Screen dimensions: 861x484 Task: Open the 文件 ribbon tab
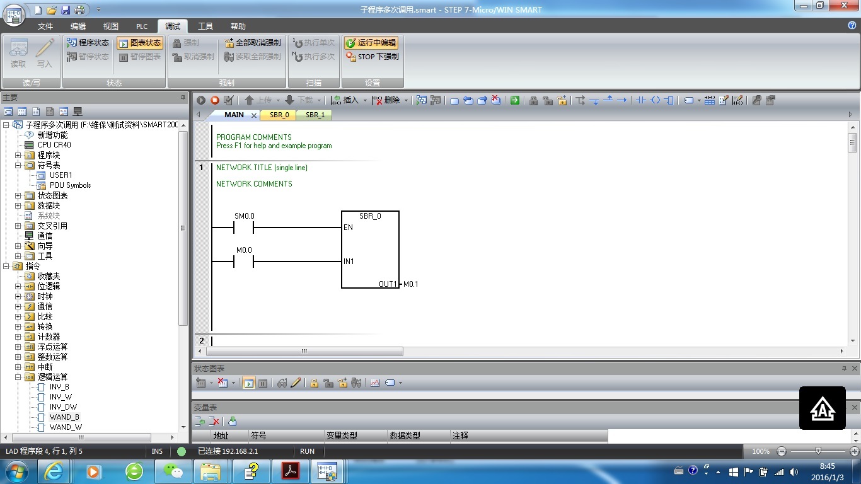click(45, 26)
